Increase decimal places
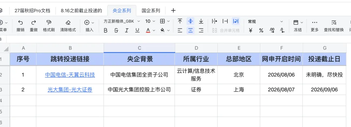This screenshot has height=127, width=351. coord(272,31)
